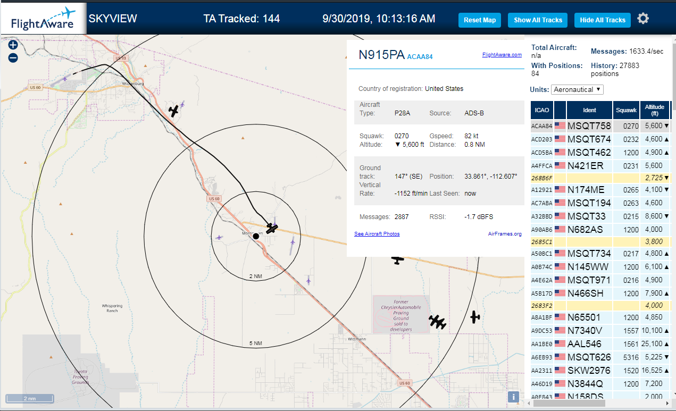Open the map info "i" icon
676x411 pixels.
point(513,396)
